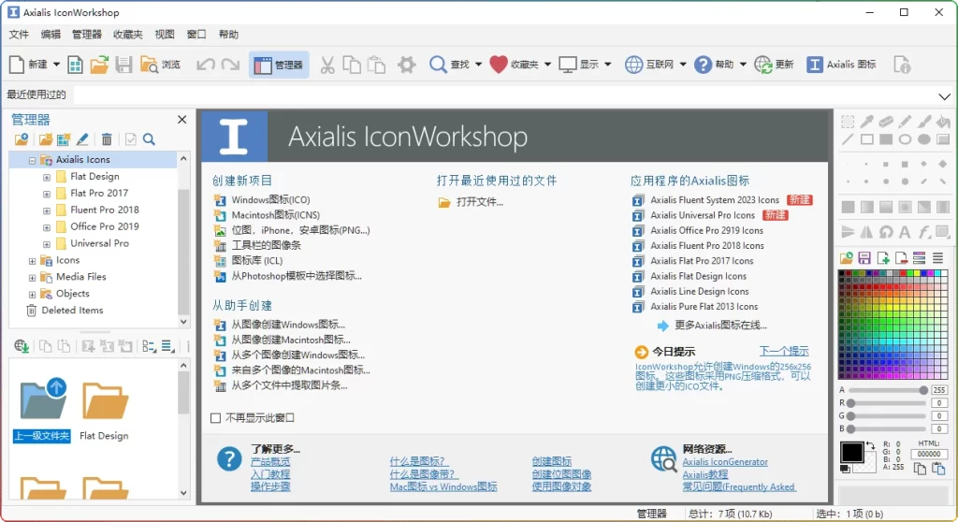Select the filled rectangle tool
The height and width of the screenshot is (522, 958).
point(886,140)
